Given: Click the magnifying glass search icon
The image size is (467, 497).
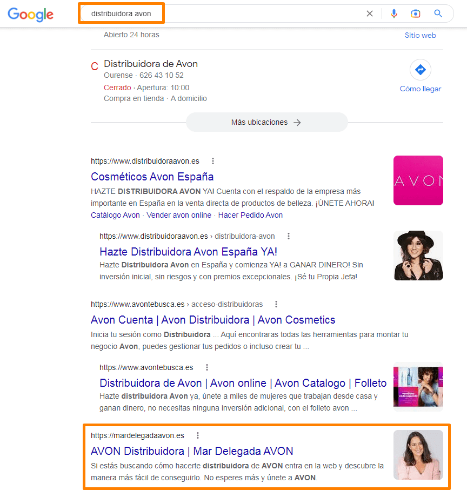Looking at the screenshot, I should [x=438, y=14].
